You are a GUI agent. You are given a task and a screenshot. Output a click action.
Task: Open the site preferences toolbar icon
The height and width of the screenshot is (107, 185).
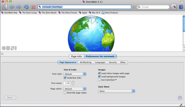(174, 7)
